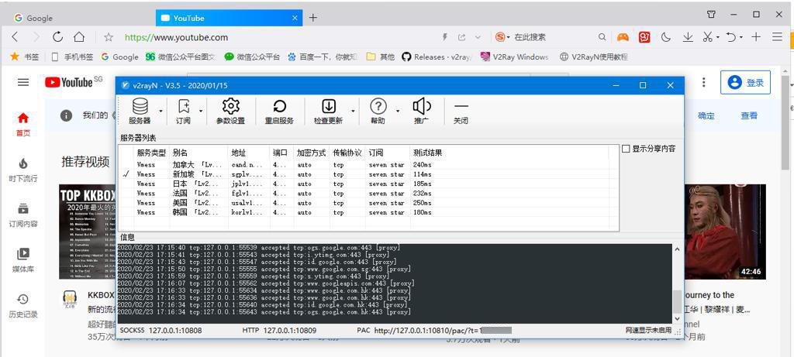Viewport: 794px width, 357px height.
Task: Expand address bar history chevron
Action: (x=478, y=37)
